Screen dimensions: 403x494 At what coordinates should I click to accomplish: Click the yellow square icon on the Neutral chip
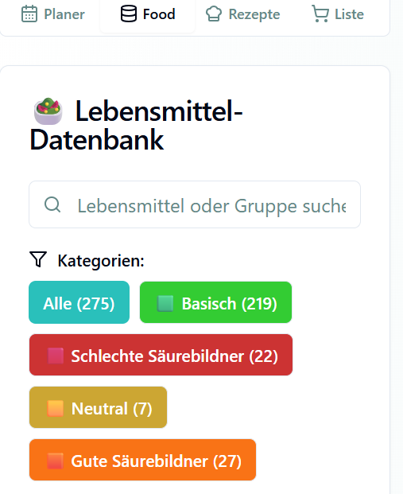click(56, 408)
